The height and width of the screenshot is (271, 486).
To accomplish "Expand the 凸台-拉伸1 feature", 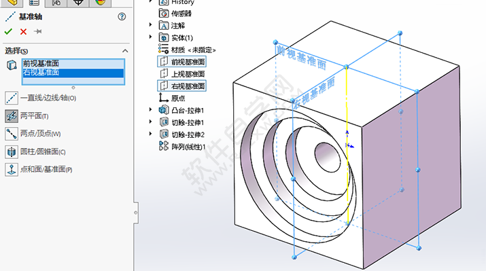I will [x=151, y=109].
